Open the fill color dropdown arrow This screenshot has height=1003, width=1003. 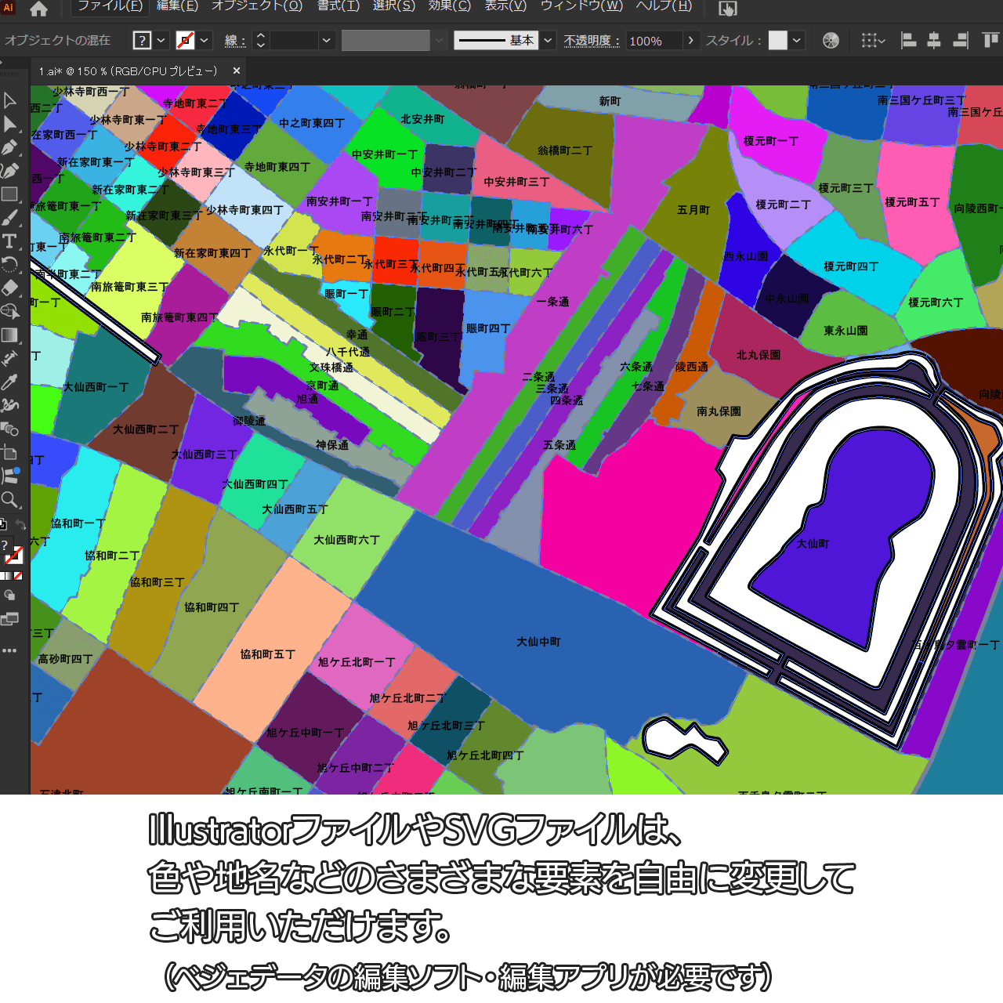(x=161, y=40)
